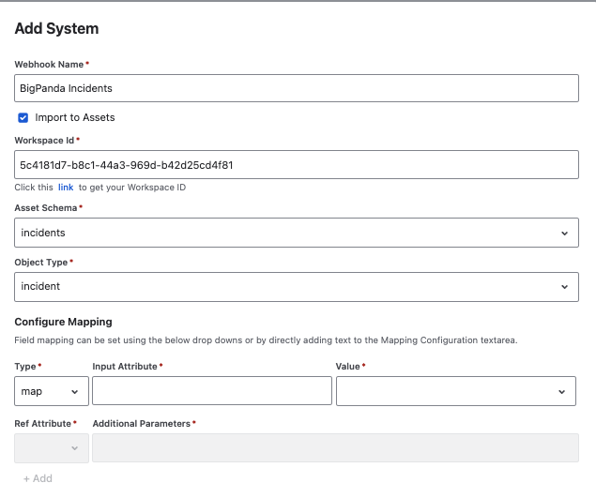Click the Configure Mapping section title

point(63,322)
